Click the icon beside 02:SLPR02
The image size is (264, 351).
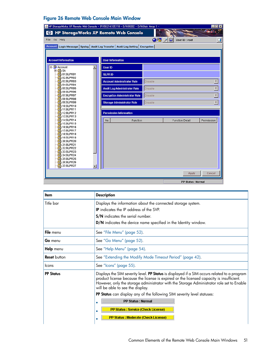pyautogui.click(x=59, y=78)
